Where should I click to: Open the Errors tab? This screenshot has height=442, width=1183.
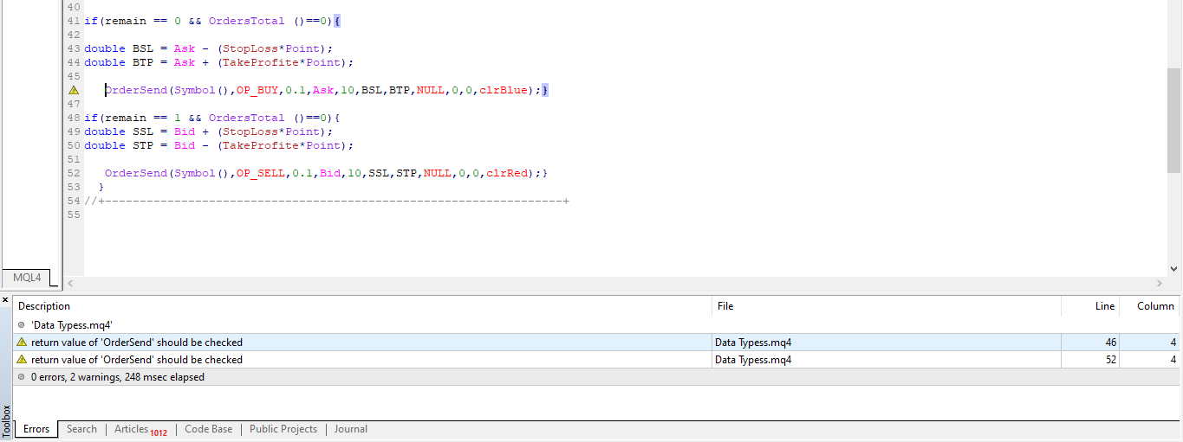coord(36,429)
